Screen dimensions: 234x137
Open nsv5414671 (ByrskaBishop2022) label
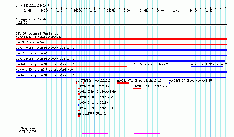tap(140, 81)
